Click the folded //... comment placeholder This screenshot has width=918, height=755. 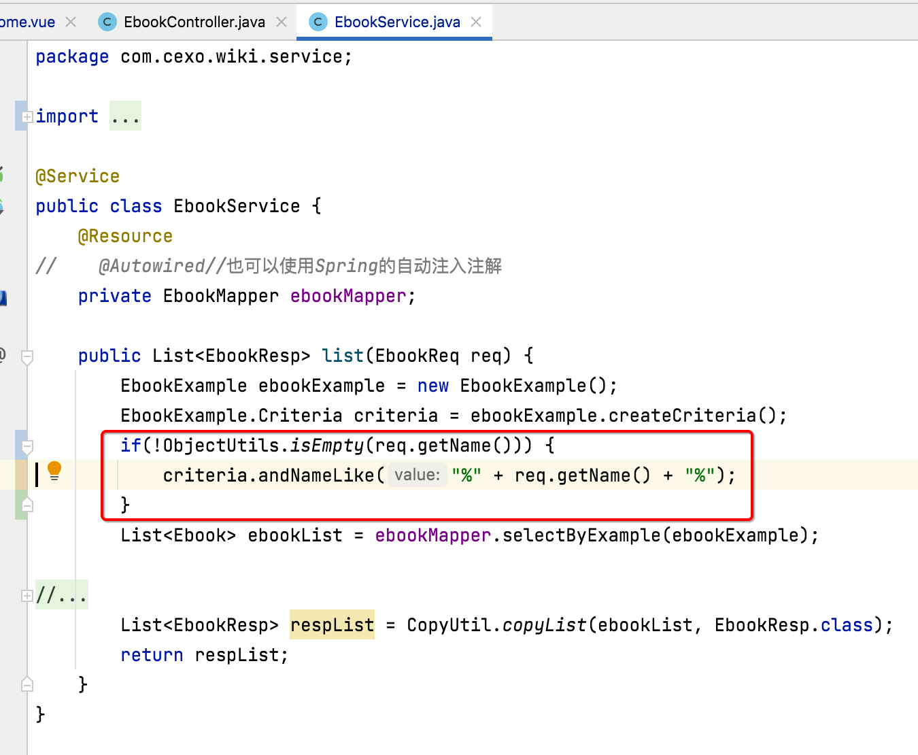click(x=62, y=595)
